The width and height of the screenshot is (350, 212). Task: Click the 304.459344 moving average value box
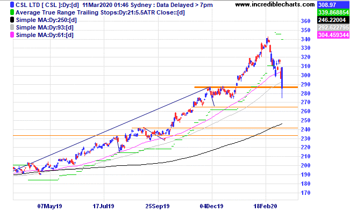point(333,35)
